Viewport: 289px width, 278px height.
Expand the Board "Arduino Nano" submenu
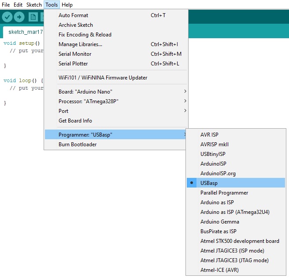click(x=85, y=92)
